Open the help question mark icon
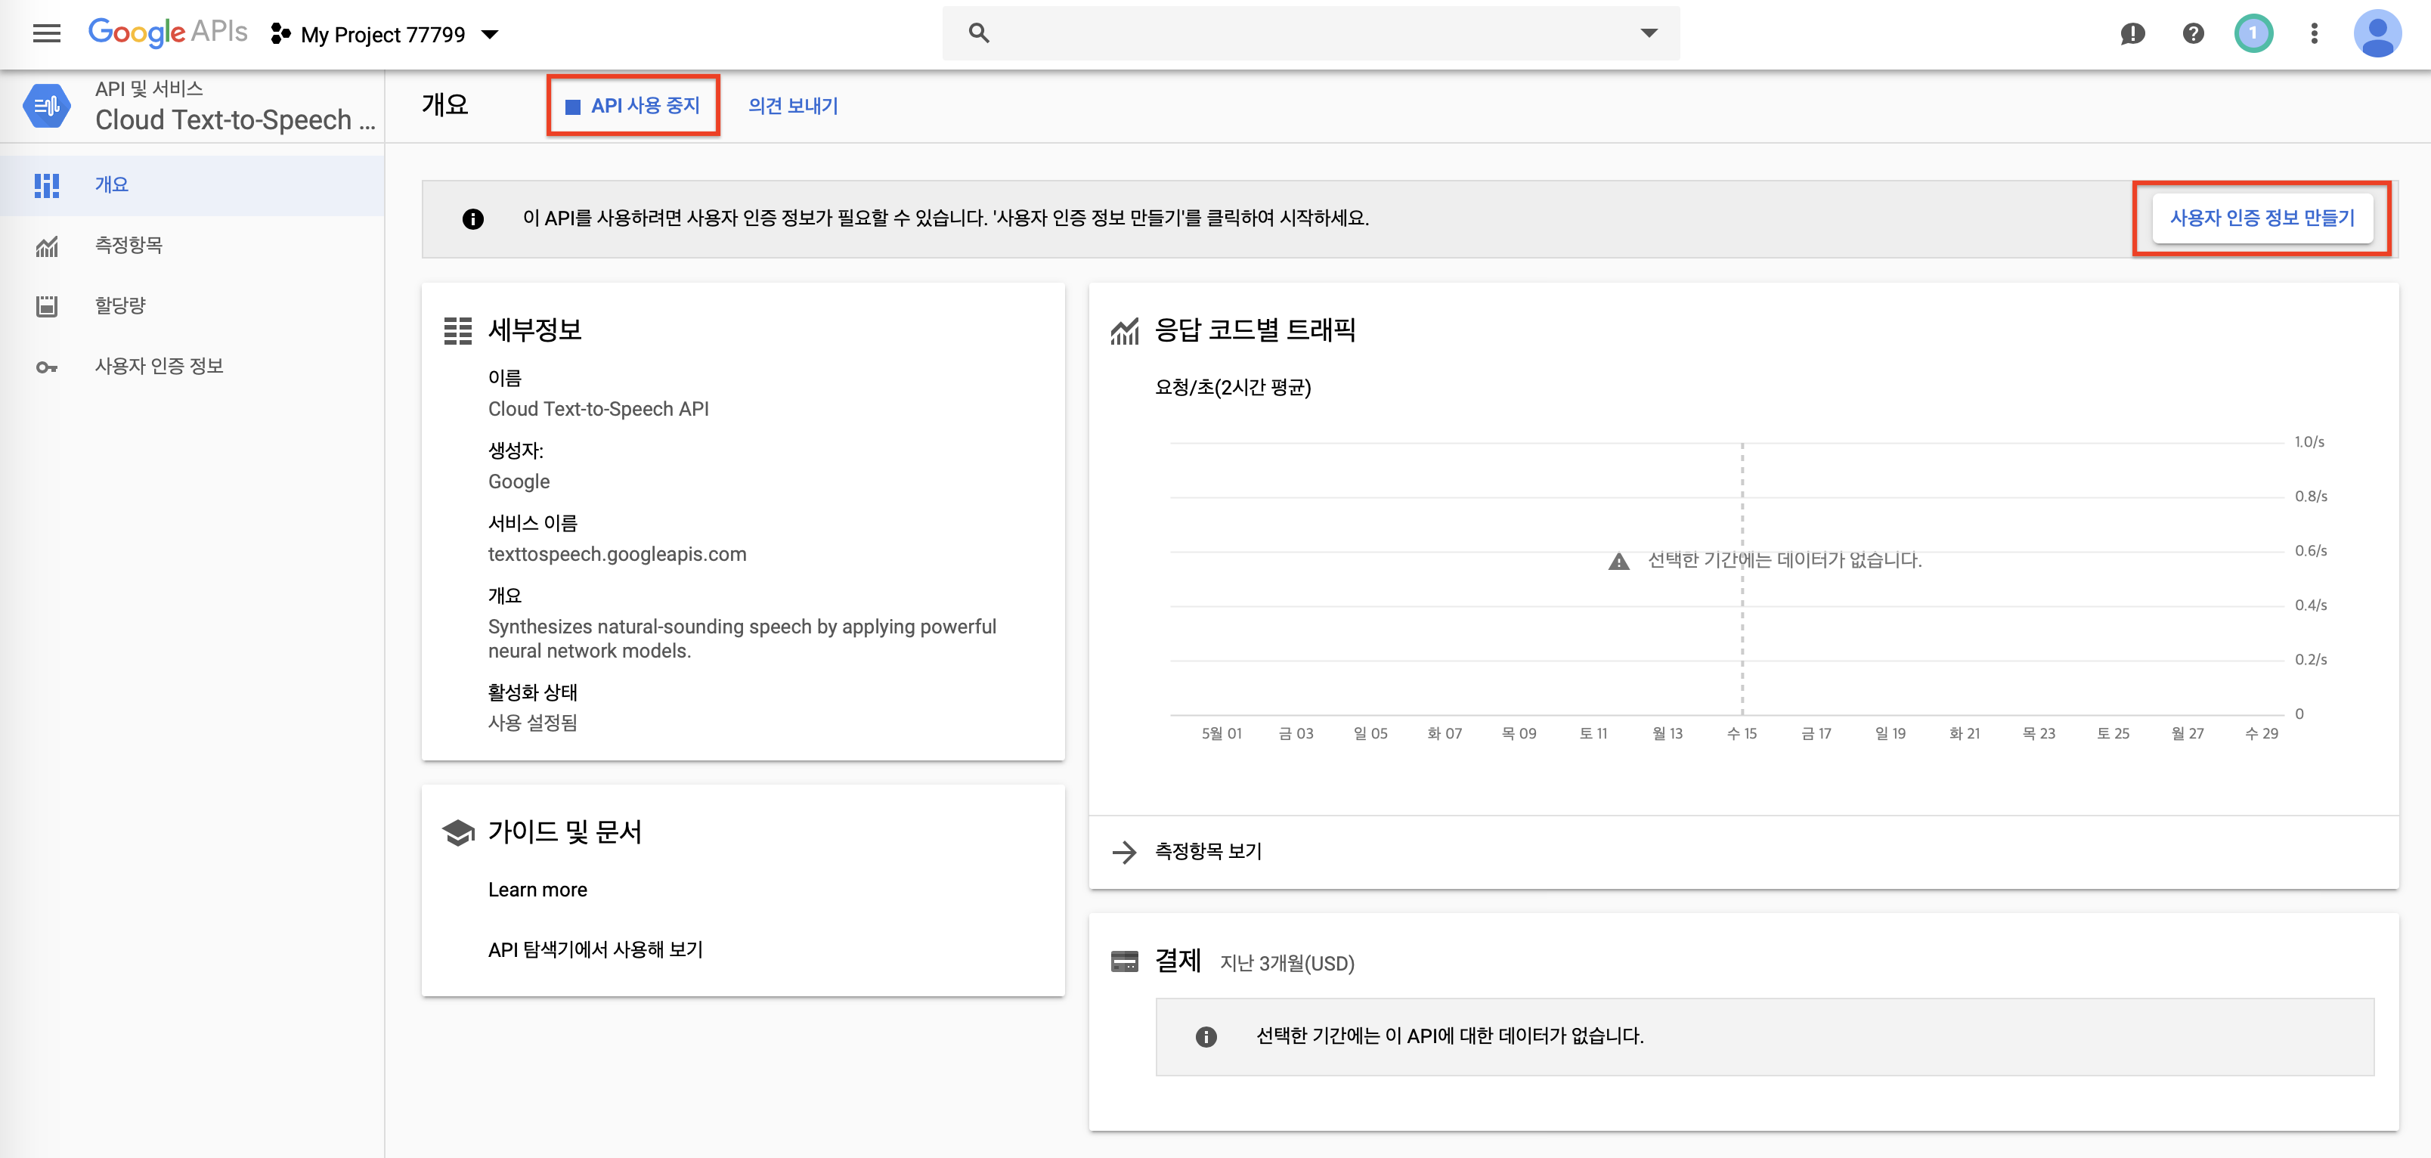 (x=2193, y=34)
